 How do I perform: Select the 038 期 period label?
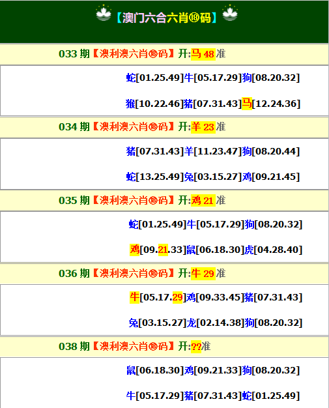coord(74,347)
